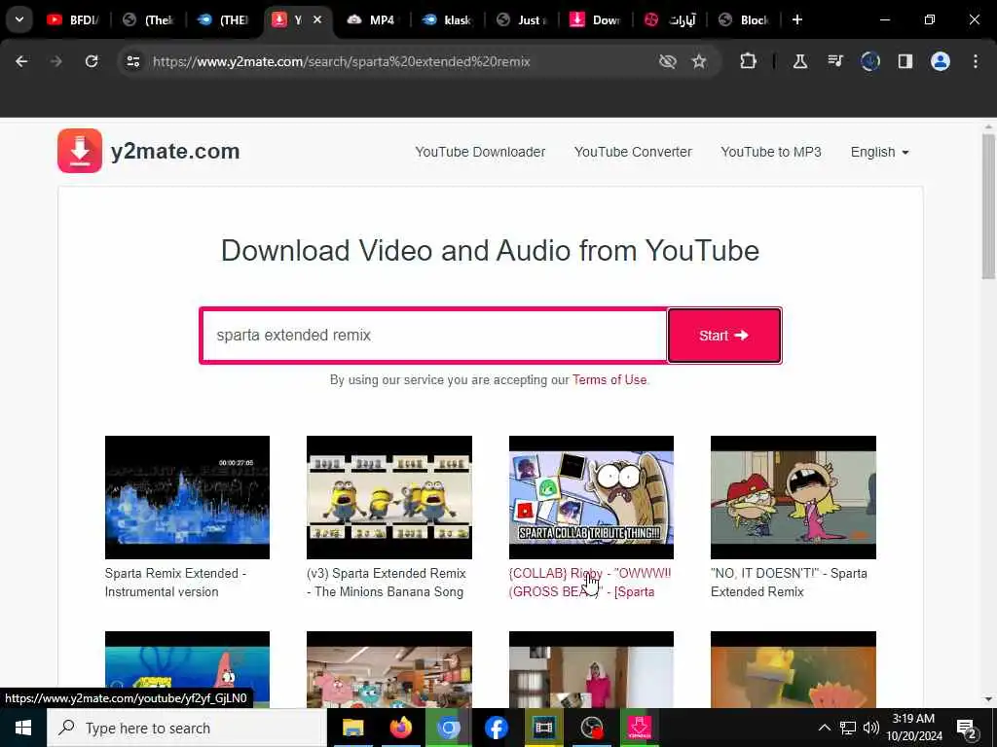Open OBS Studio from the taskbar

pyautogui.click(x=592, y=728)
